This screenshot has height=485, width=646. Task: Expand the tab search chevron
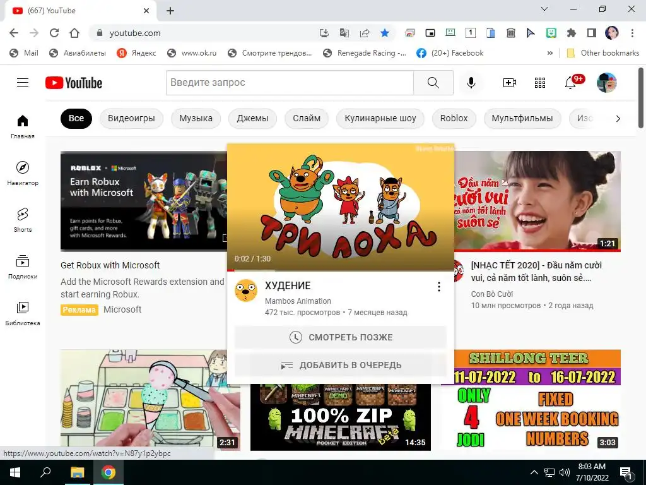pyautogui.click(x=544, y=9)
